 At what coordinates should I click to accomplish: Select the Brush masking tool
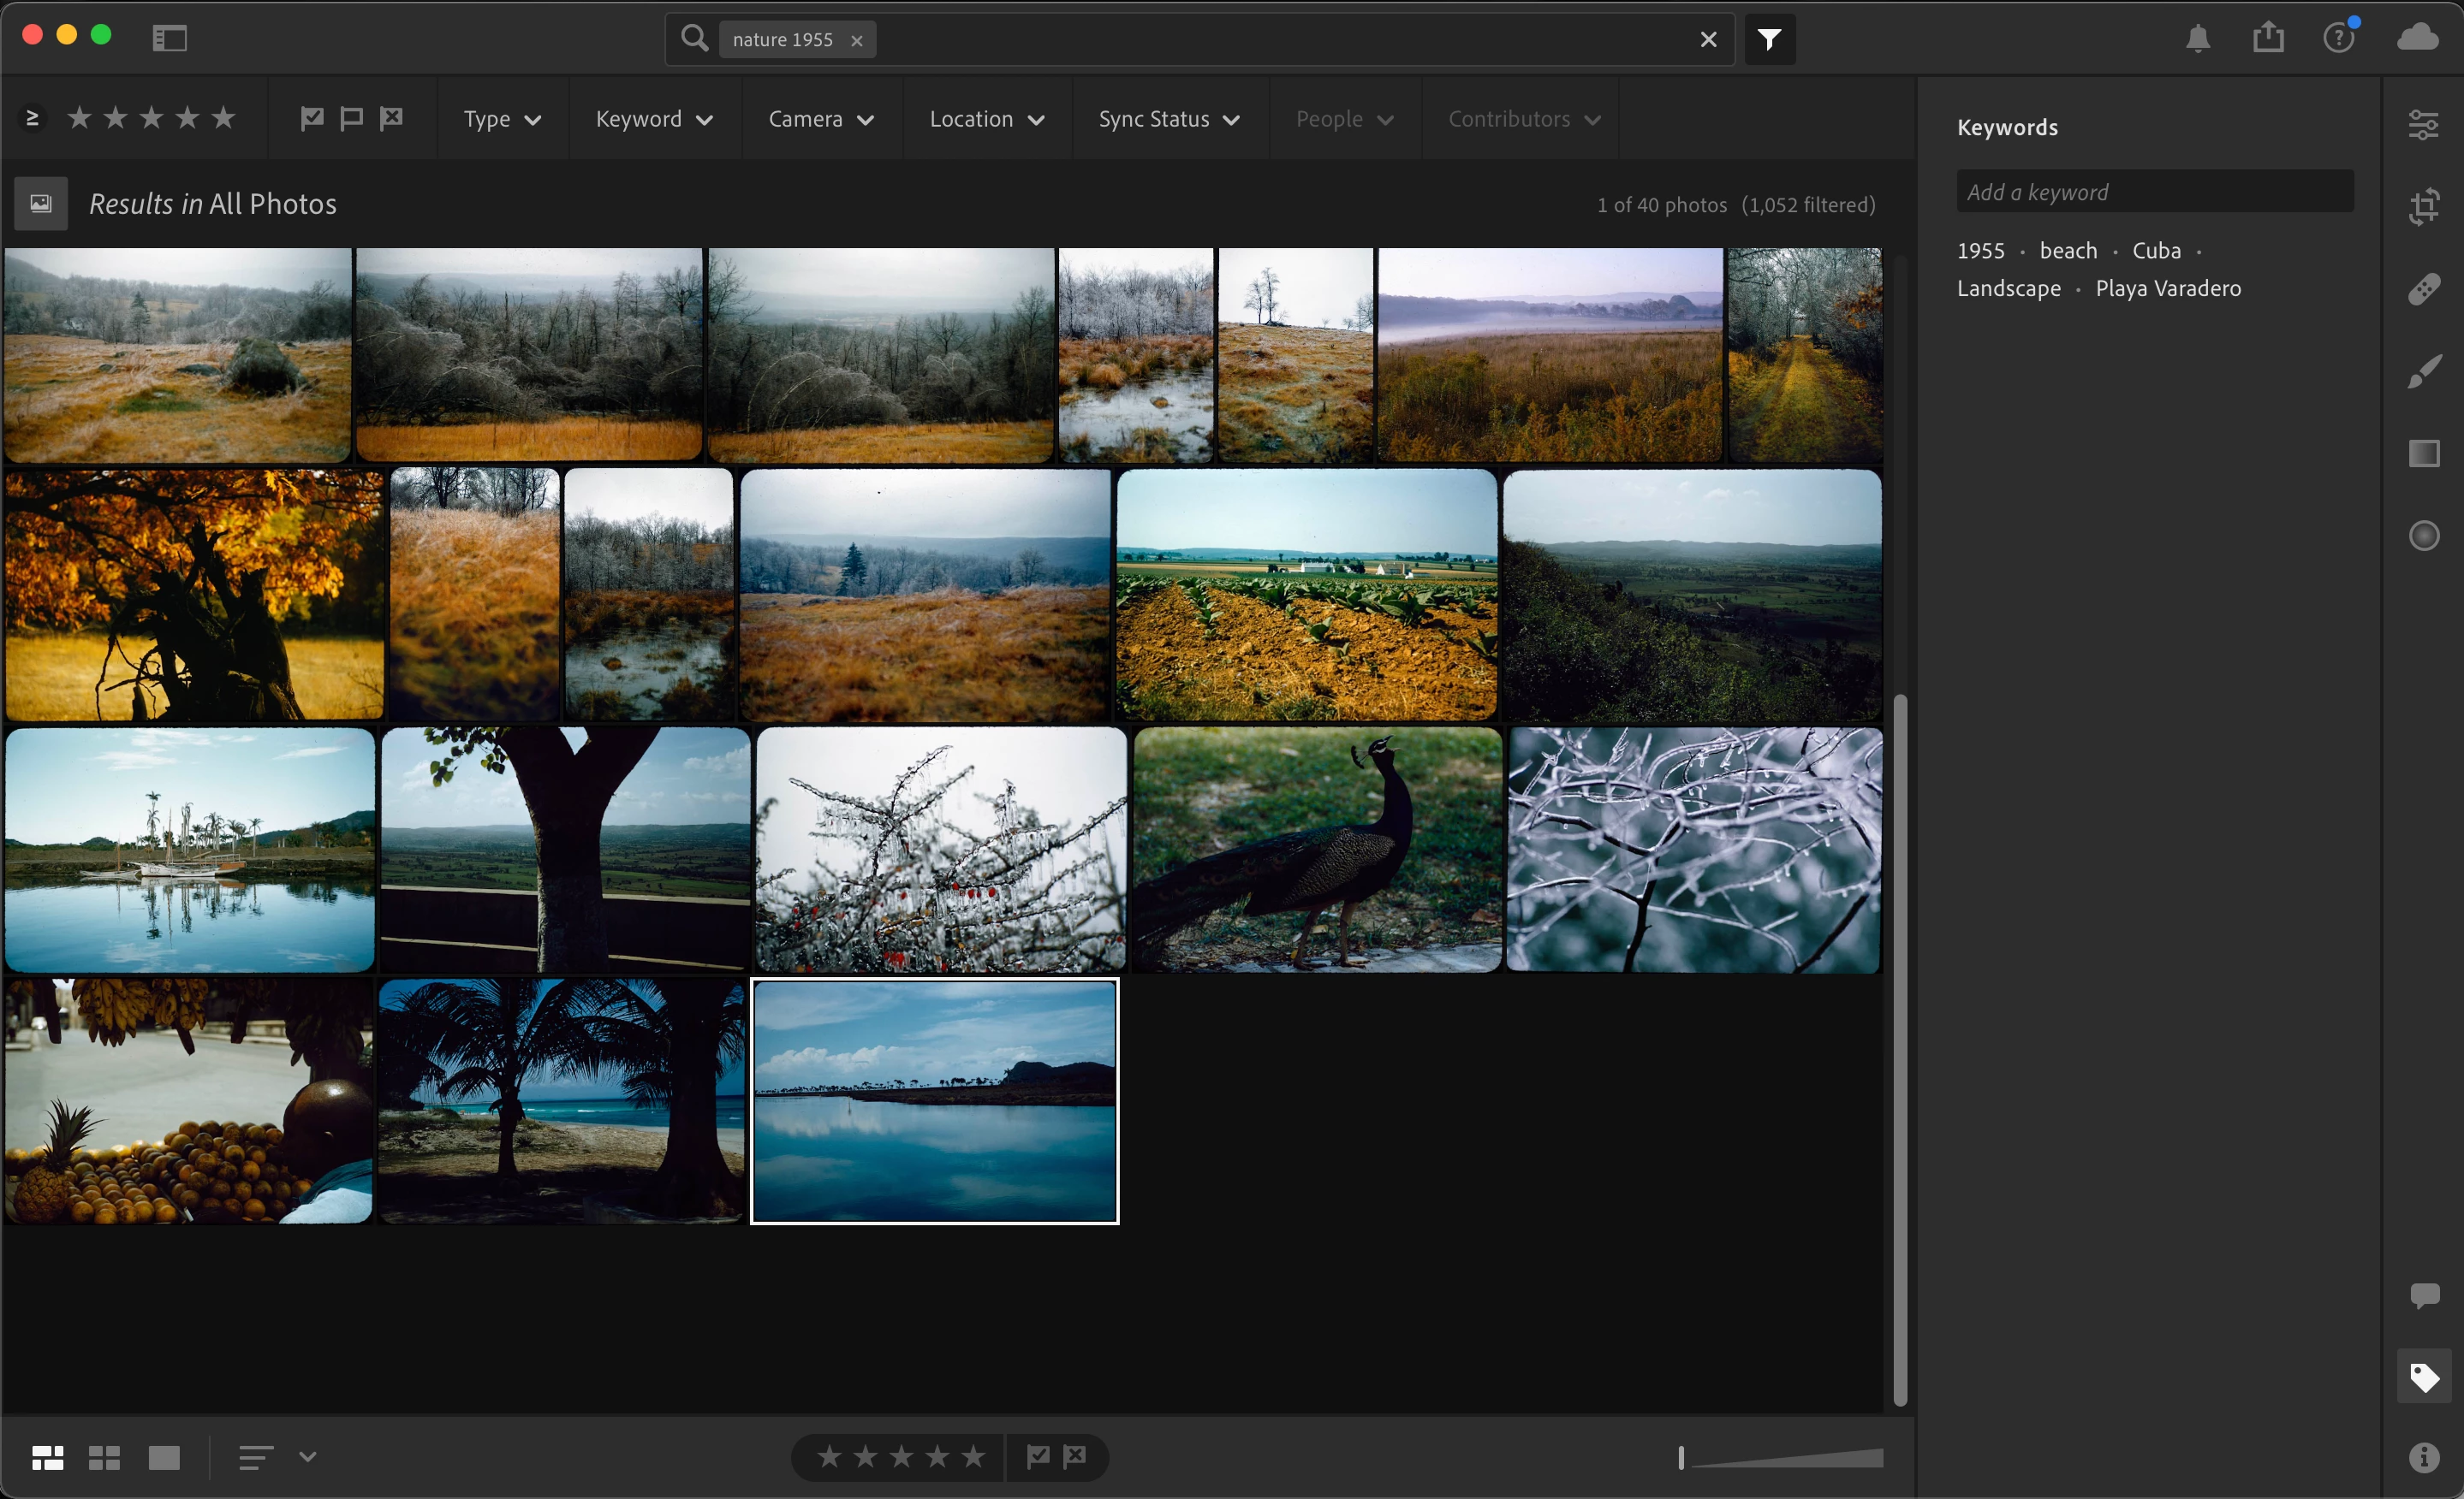(2423, 371)
